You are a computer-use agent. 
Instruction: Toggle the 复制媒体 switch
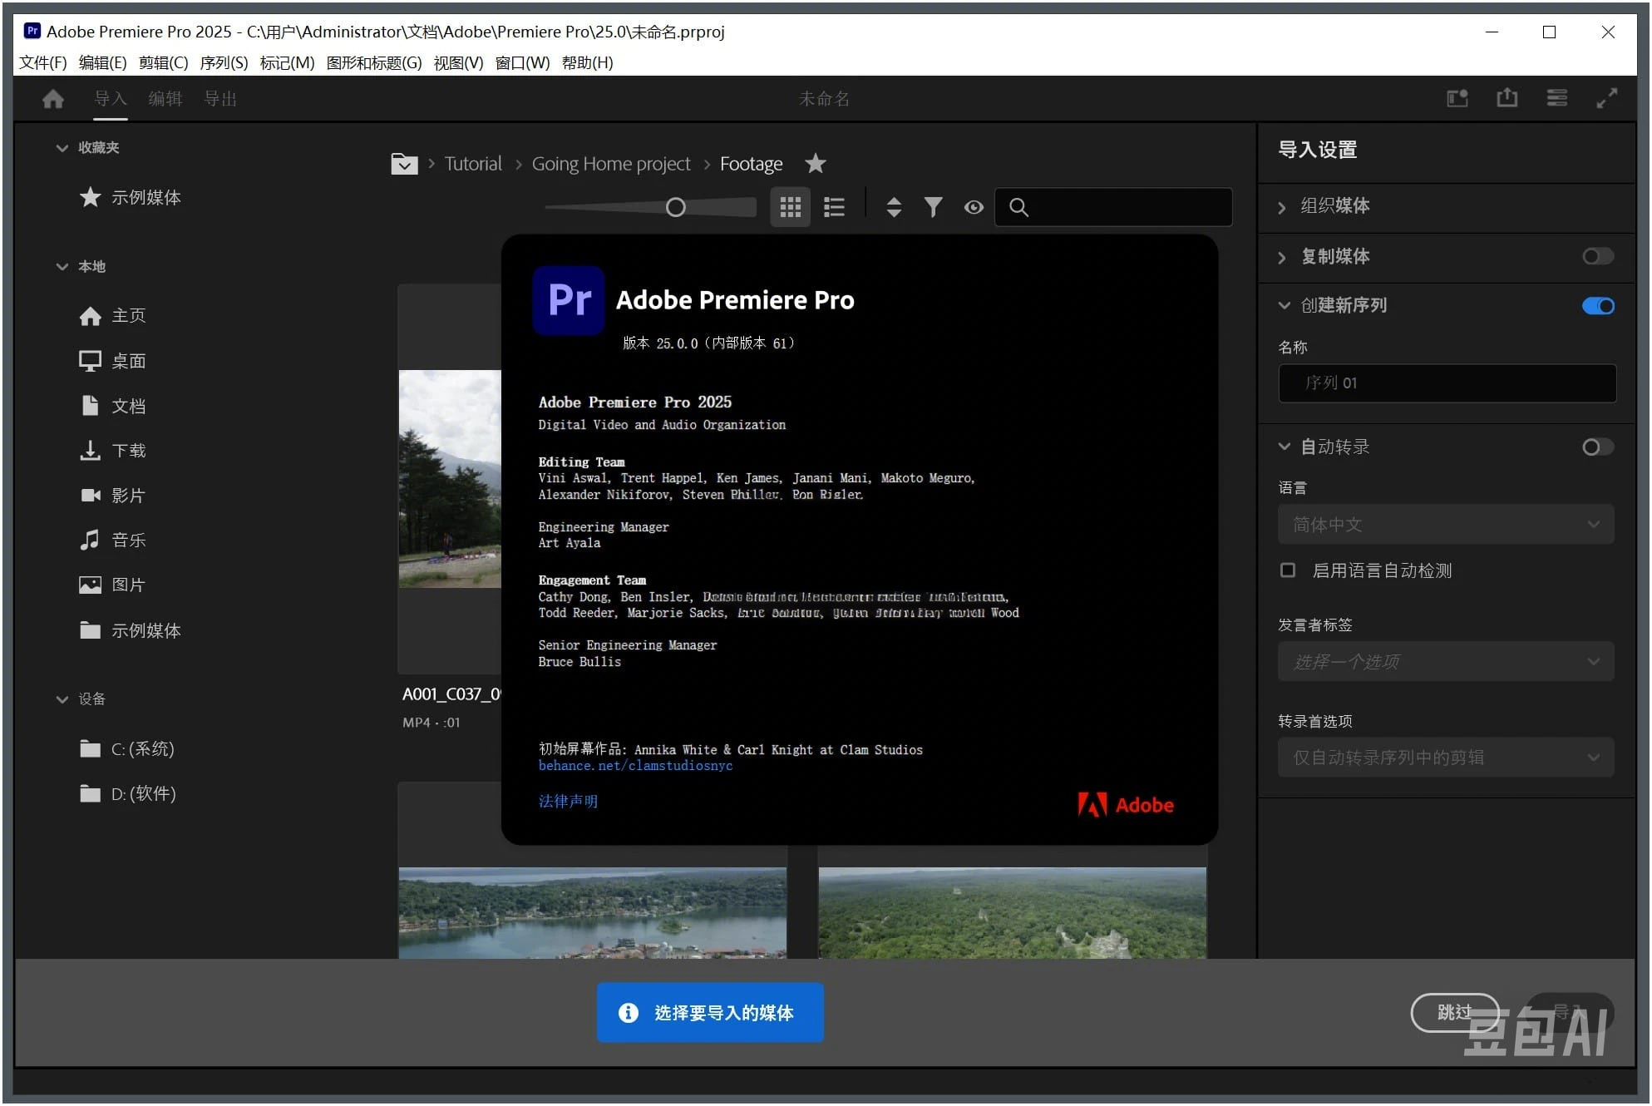[x=1598, y=256]
